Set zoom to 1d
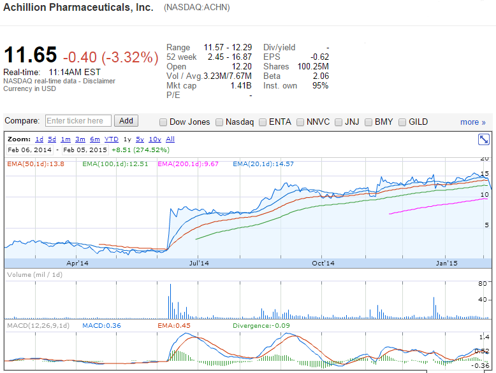Screen dimensions: 496x373 pos(40,139)
